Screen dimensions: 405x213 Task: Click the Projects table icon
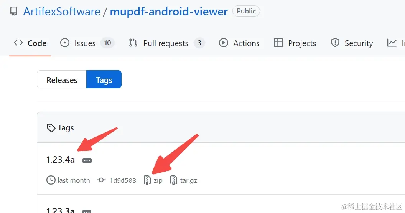pos(278,43)
